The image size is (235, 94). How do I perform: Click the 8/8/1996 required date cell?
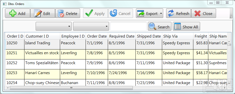point(122,83)
